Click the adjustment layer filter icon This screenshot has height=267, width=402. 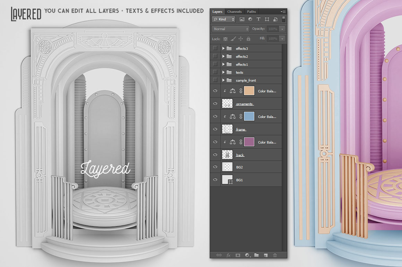250,19
